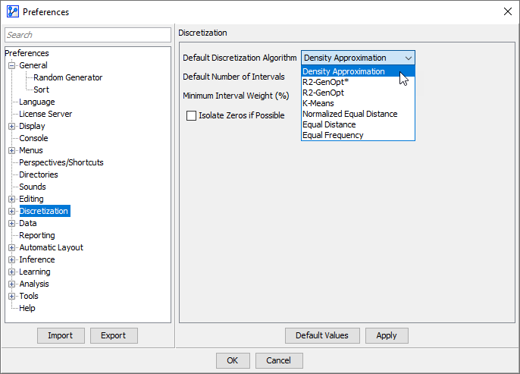Collapse the General tree node

coord(12,66)
